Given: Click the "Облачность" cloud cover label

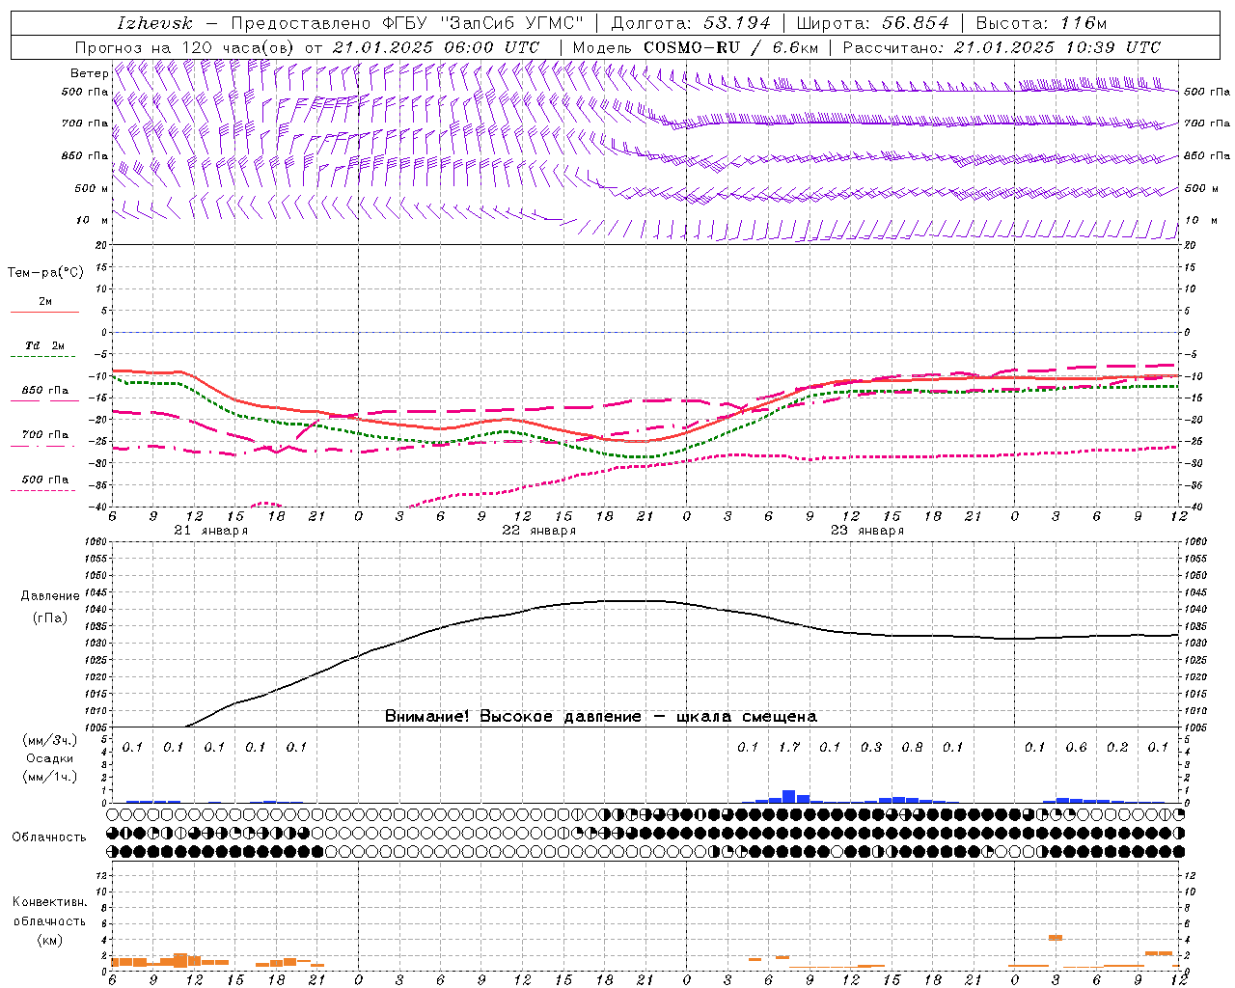Looking at the screenshot, I should [x=49, y=837].
